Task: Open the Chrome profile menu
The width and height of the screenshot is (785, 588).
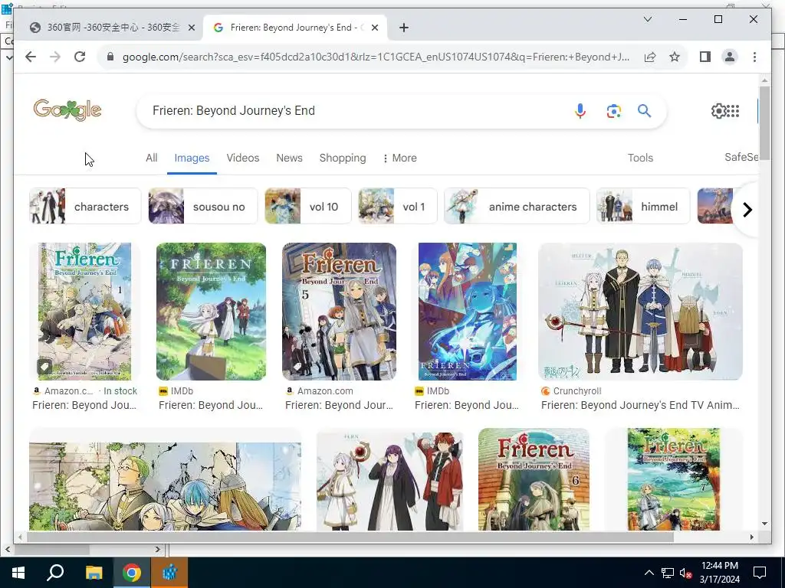Action: tap(730, 57)
